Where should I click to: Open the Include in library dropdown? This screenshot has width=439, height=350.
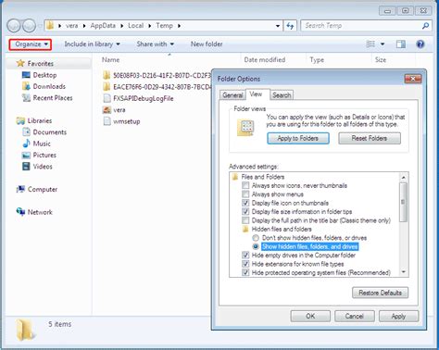pyautogui.click(x=92, y=44)
